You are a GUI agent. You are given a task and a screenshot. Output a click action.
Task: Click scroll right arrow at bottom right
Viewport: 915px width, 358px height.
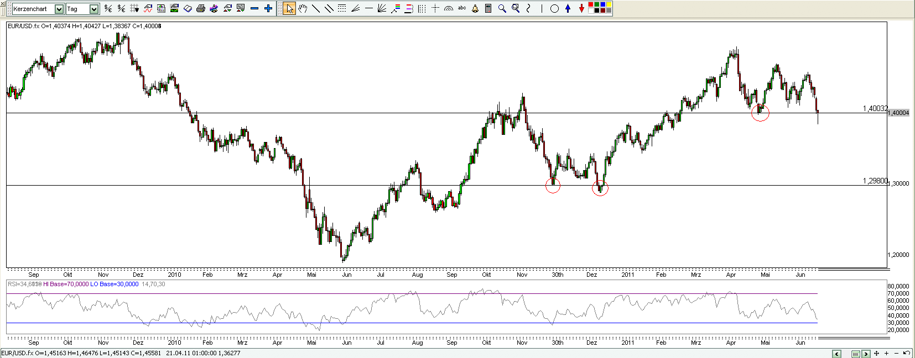click(x=866, y=354)
